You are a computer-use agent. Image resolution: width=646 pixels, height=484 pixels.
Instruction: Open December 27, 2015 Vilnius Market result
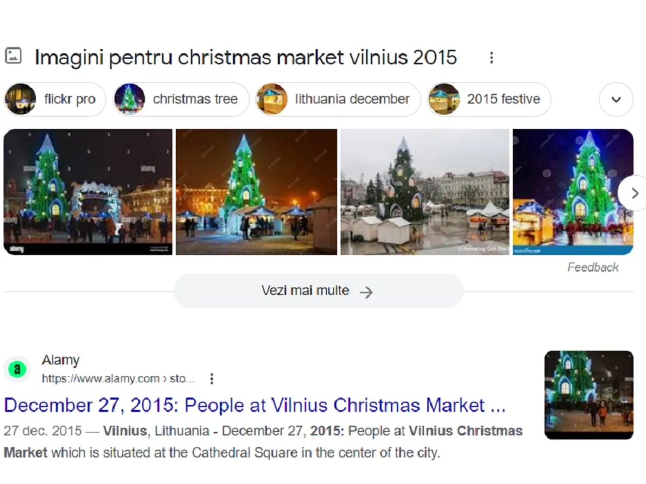[255, 405]
